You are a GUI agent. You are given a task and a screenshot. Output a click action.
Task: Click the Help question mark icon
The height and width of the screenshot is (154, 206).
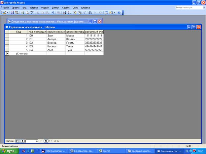click(119, 13)
